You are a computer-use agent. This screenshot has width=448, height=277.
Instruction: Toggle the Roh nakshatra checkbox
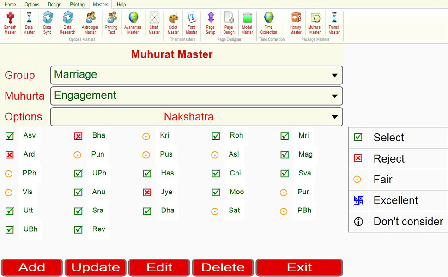[x=216, y=136]
